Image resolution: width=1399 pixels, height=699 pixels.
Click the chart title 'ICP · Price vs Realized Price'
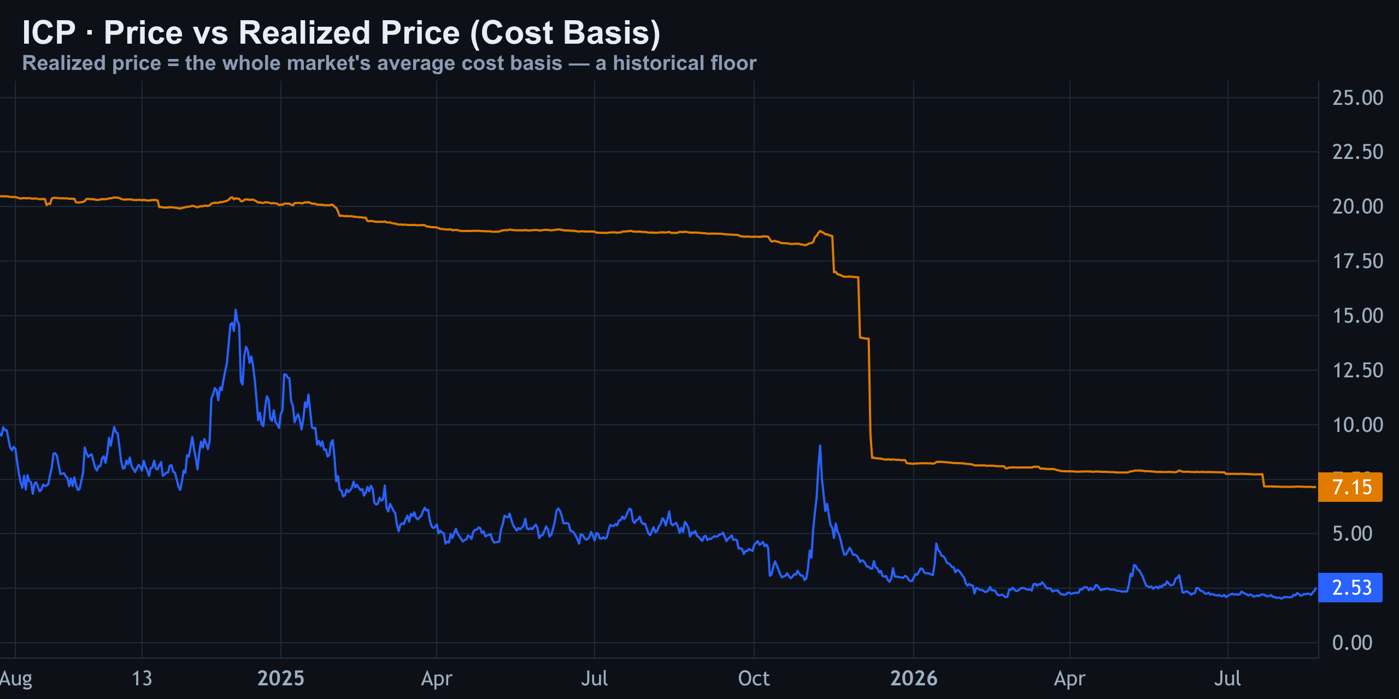coord(341,32)
